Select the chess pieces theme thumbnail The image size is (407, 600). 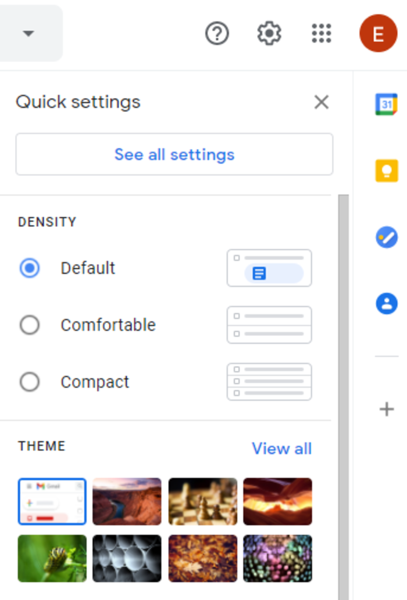(202, 501)
